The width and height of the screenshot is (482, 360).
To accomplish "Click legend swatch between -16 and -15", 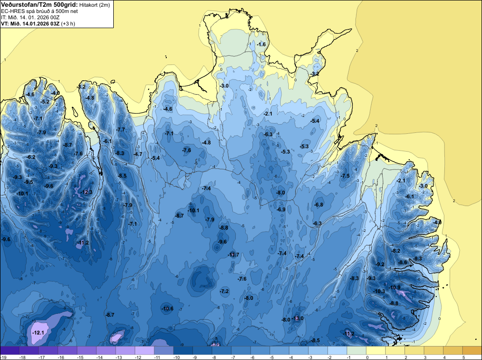I will pos(67,350).
